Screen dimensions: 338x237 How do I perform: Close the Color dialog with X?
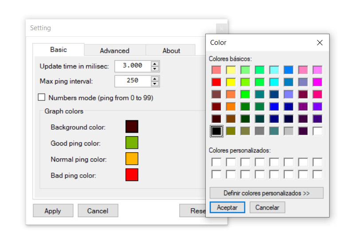(x=319, y=43)
